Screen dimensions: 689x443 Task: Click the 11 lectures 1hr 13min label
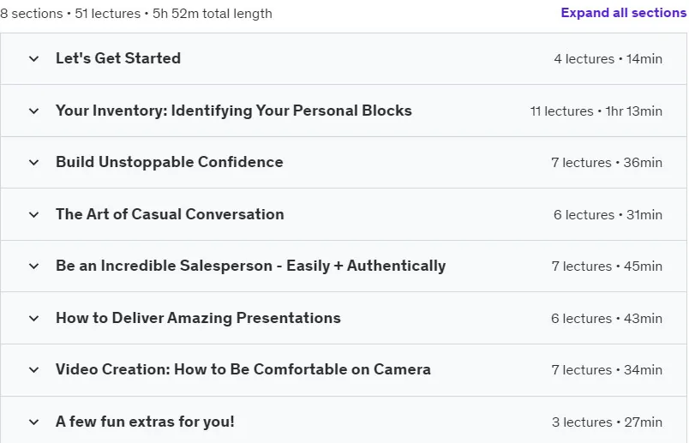tap(596, 111)
